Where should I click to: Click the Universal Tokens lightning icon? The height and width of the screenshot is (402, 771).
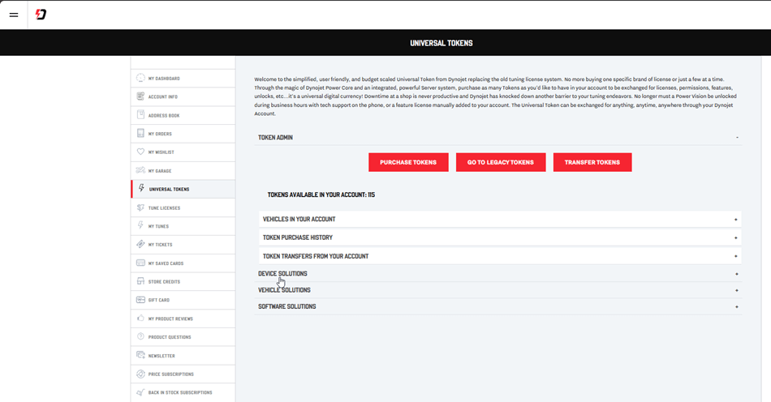click(141, 189)
